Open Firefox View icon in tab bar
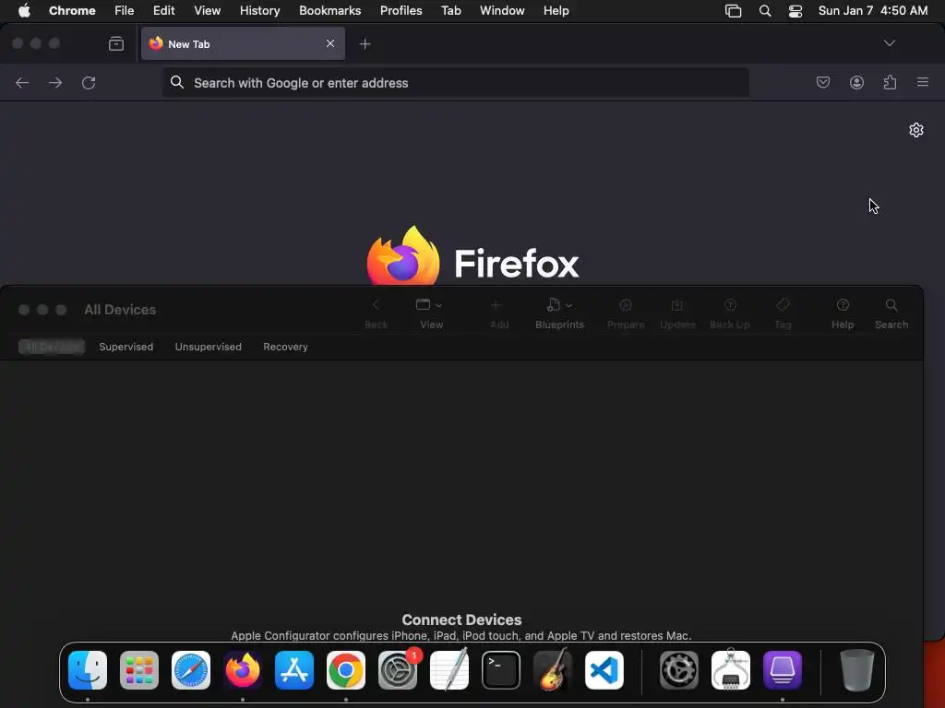945x708 pixels. 116,43
